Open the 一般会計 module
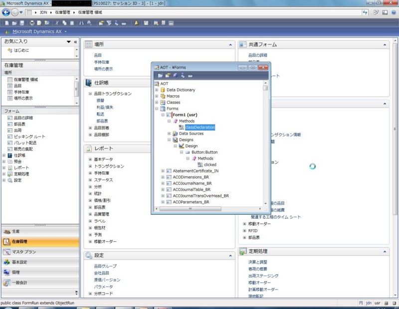399x309 pixels. coord(40,283)
